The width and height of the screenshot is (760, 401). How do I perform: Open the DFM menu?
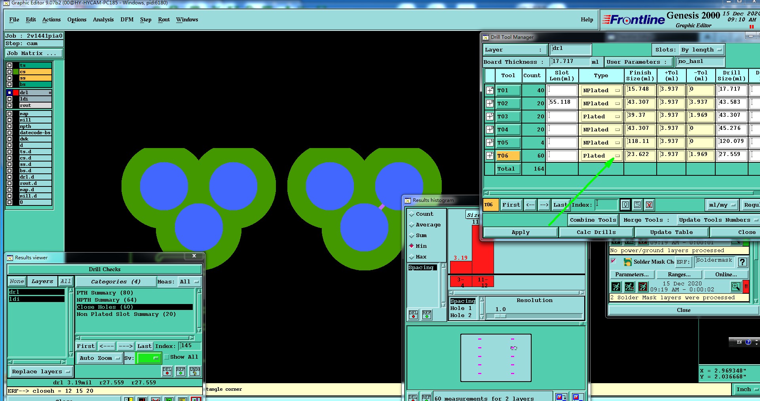[x=127, y=19]
